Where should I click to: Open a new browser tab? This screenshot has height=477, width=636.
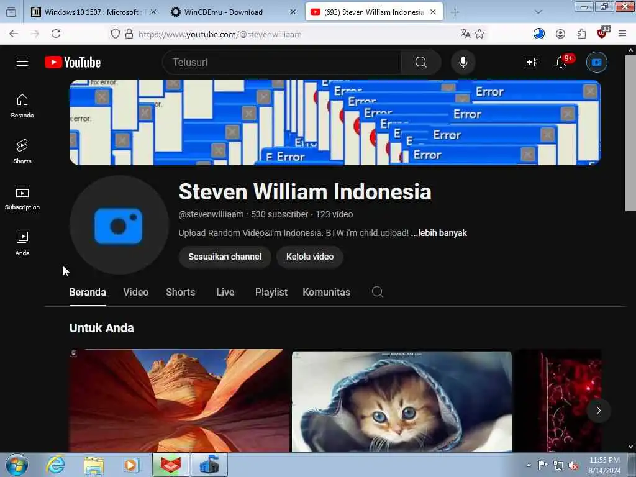point(455,12)
